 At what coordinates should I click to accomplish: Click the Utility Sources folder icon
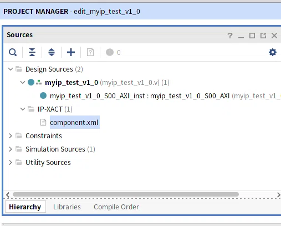click(x=19, y=162)
